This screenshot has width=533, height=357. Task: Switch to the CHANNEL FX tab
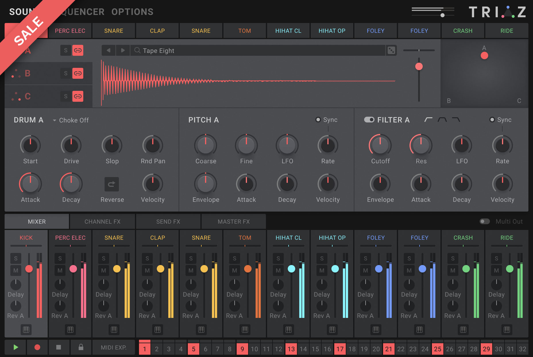click(103, 222)
